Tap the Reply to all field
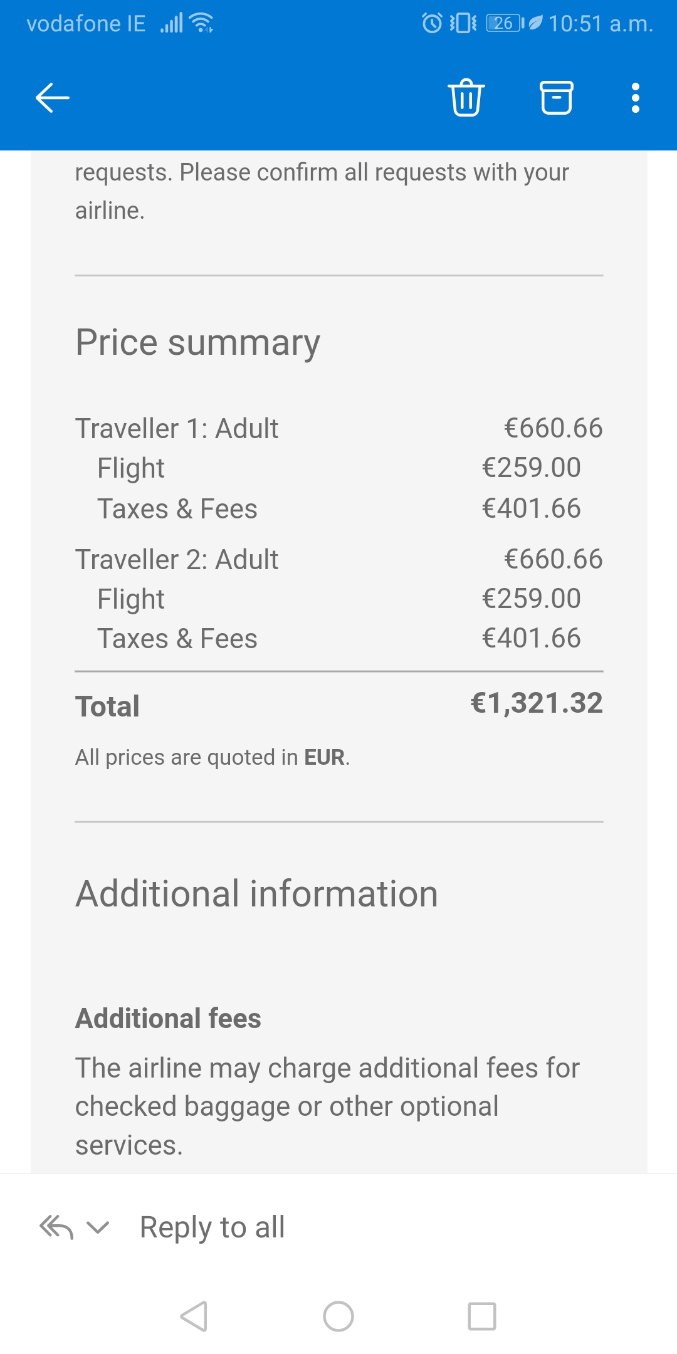This screenshot has width=677, height=1354. coord(213,1227)
